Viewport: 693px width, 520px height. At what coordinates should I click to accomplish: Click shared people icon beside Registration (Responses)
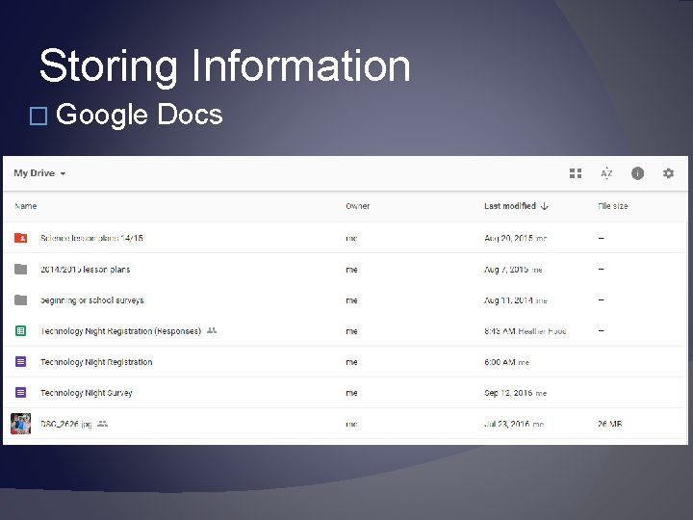(x=212, y=330)
